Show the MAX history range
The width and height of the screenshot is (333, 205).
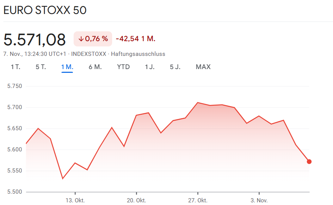tap(203, 67)
